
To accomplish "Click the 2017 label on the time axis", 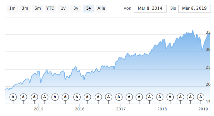I will pos(121,109).
